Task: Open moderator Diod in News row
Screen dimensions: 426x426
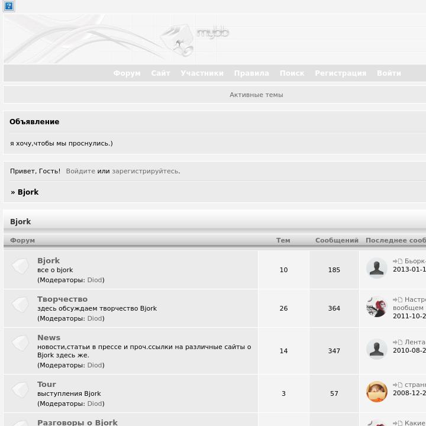Action: click(95, 365)
